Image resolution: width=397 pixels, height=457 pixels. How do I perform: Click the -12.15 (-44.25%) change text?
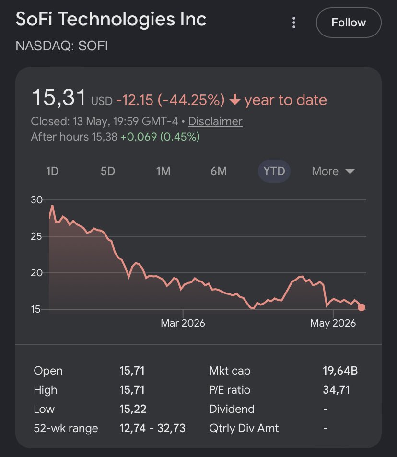(170, 100)
